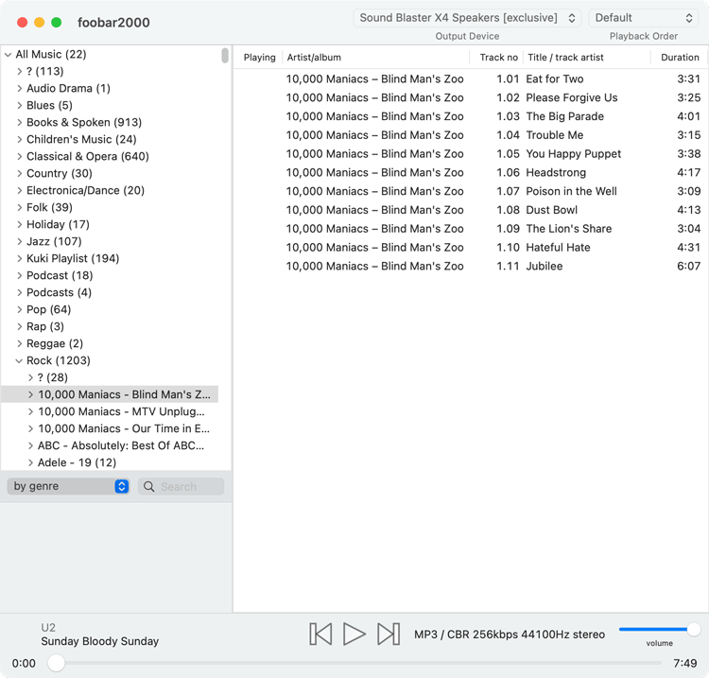Select the track 'Trouble Me'

click(x=554, y=135)
